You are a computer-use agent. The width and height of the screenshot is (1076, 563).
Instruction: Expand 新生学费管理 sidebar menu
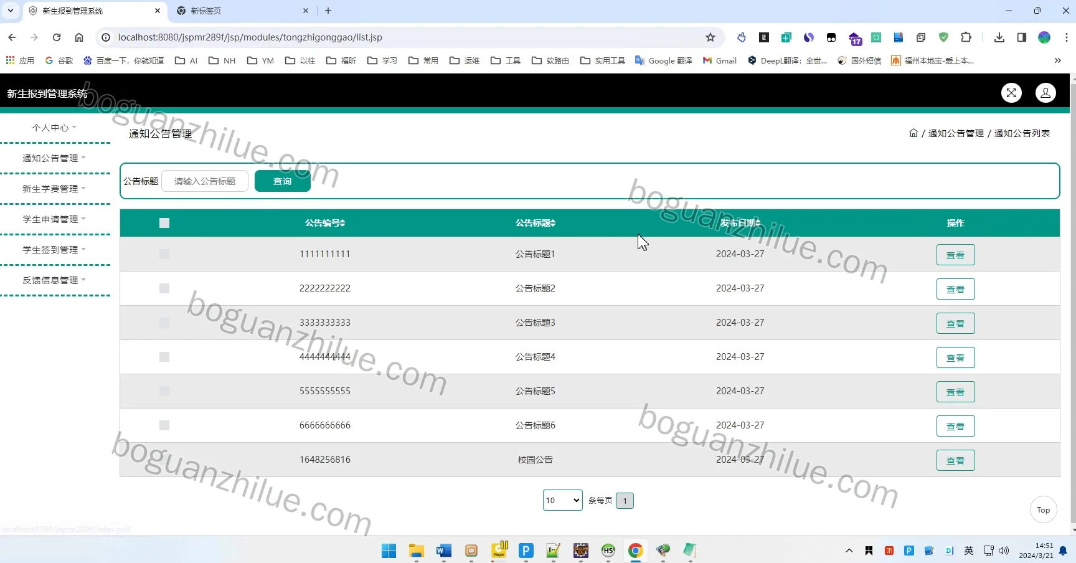pos(55,189)
